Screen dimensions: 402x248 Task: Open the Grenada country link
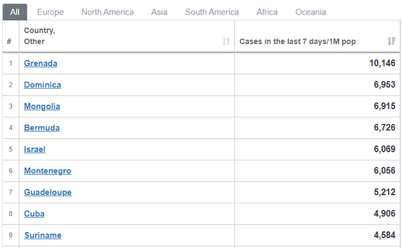41,63
